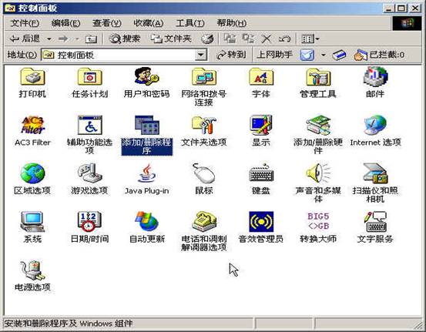This screenshot has height=332, width=426.
Task: Expand the dropdown arrow beside the envelope icon
Action: pyautogui.click(x=324, y=55)
